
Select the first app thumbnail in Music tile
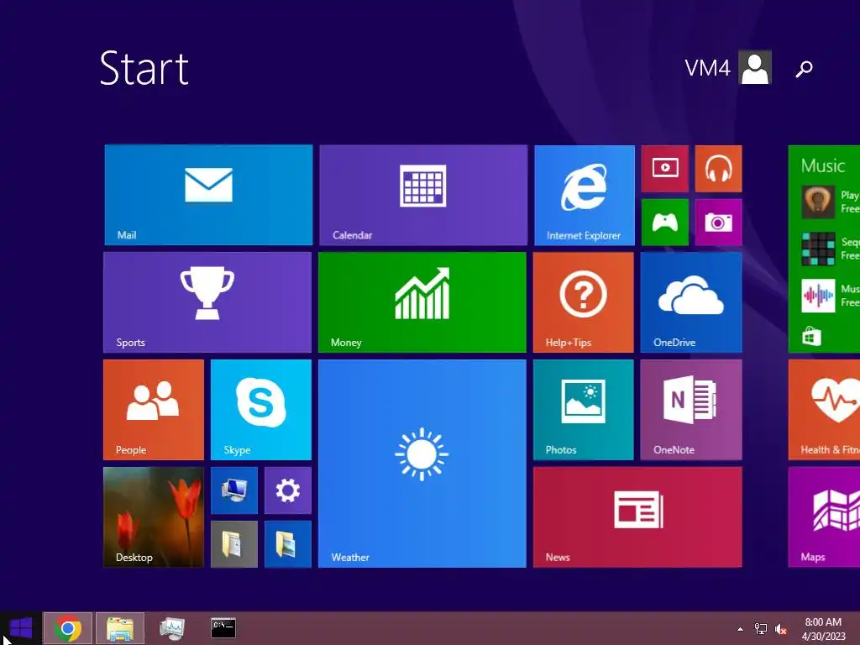tap(818, 202)
